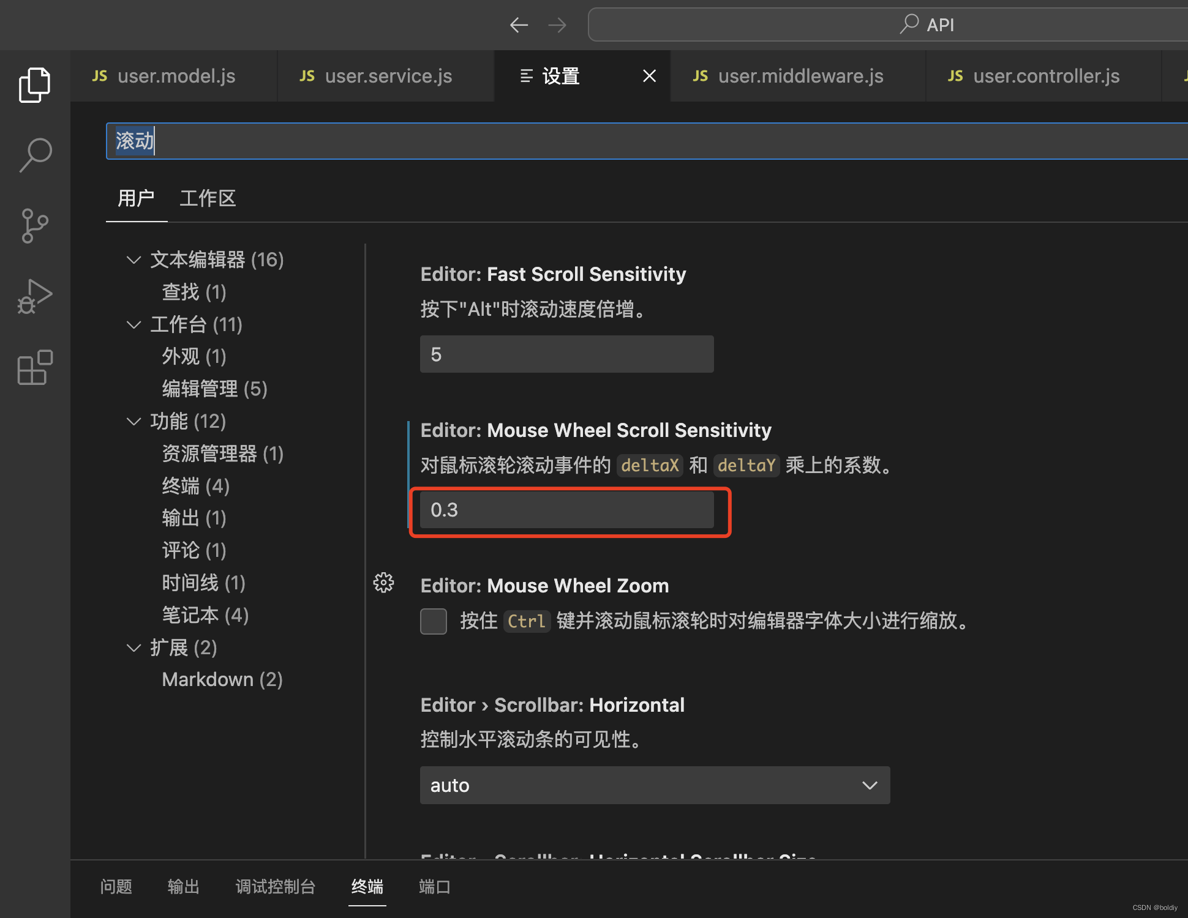The width and height of the screenshot is (1188, 918).
Task: Select 编辑管理 (5) in settings tree
Action: tap(214, 389)
